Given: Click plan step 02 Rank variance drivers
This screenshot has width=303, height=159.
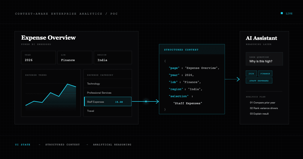Looking at the screenshot, I should click(x=264, y=108).
